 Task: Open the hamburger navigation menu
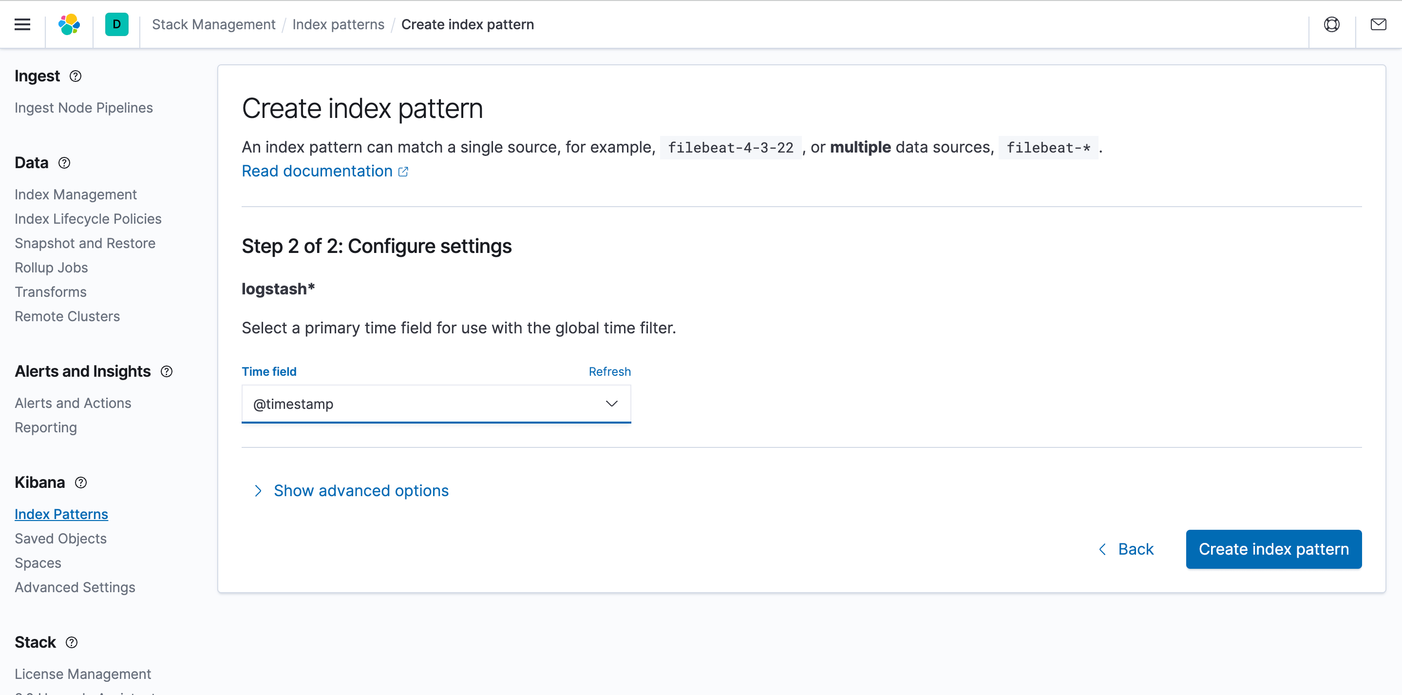(x=22, y=24)
